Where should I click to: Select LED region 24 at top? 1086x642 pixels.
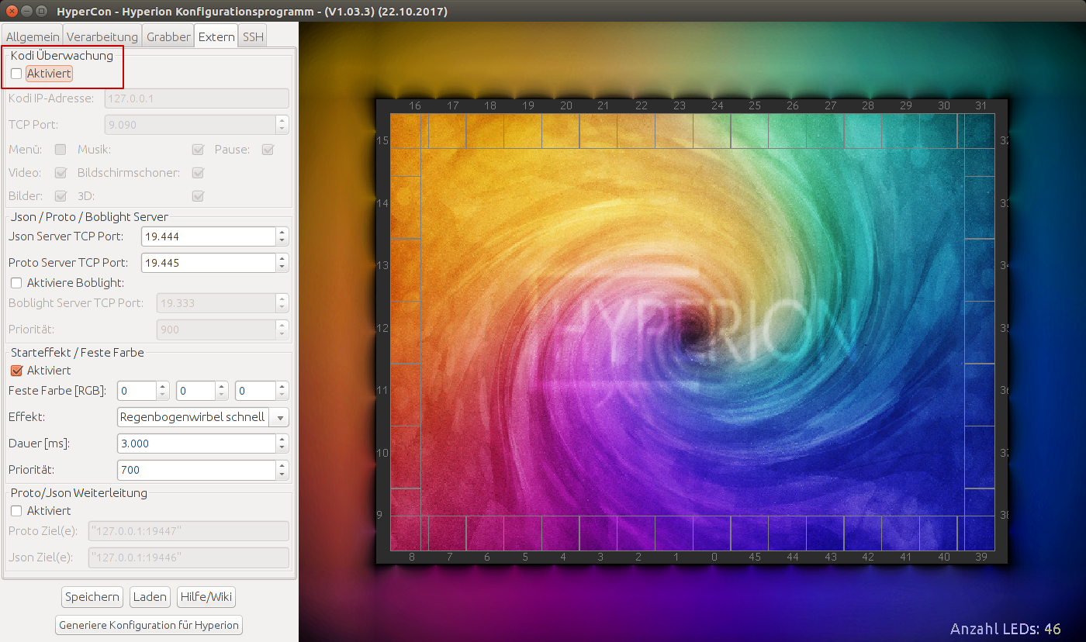pos(712,131)
